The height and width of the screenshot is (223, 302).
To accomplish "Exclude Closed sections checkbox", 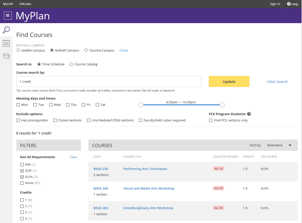I will [x=55, y=120].
